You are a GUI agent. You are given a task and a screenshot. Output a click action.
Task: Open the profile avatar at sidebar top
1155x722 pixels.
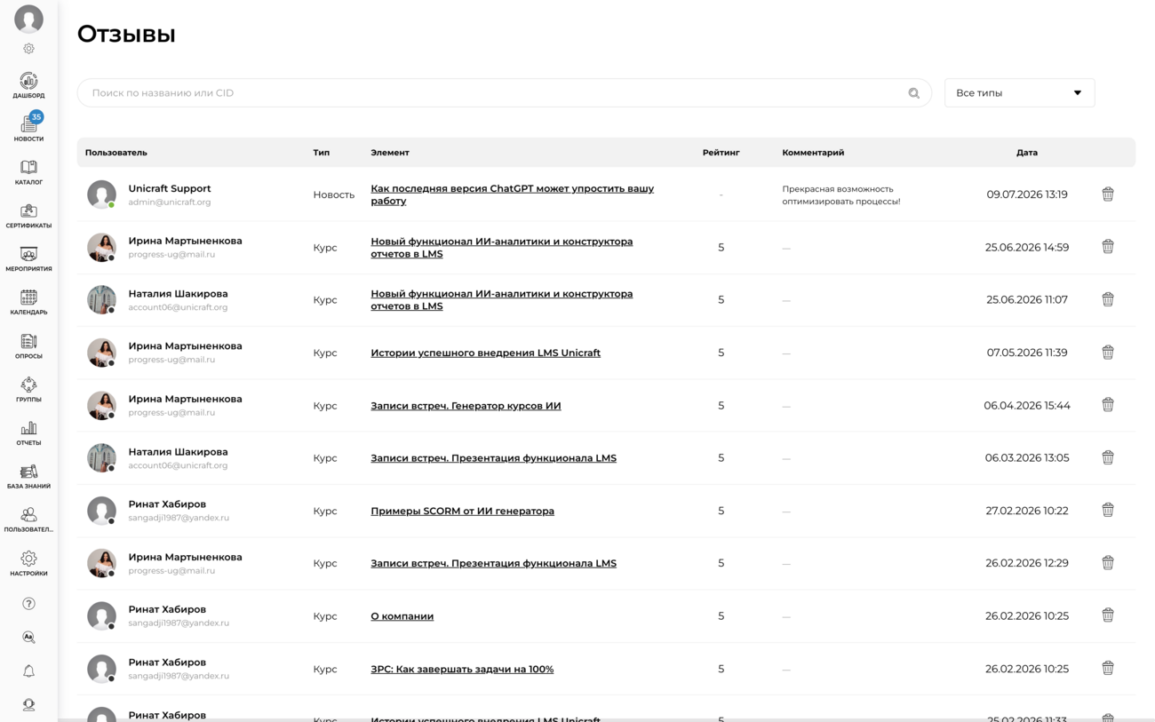(28, 19)
